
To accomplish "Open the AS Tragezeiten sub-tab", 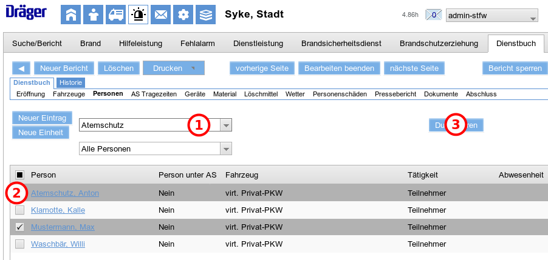I will click(x=154, y=94).
